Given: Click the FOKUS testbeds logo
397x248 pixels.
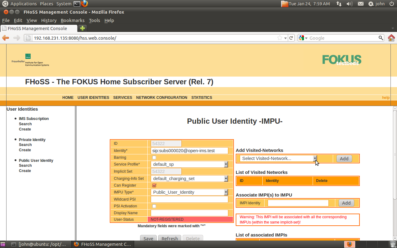Looking at the screenshot, I should pyautogui.click(x=342, y=60).
